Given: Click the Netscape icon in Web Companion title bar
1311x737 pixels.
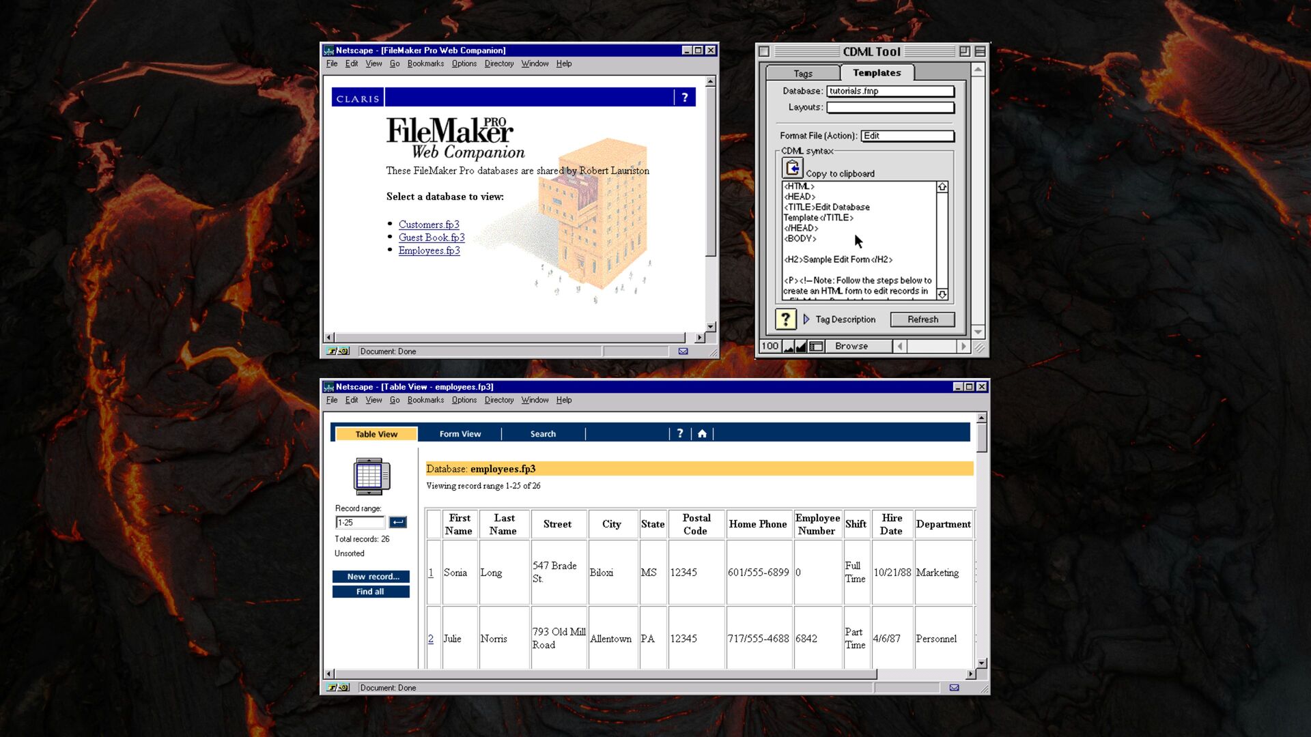Looking at the screenshot, I should point(328,50).
